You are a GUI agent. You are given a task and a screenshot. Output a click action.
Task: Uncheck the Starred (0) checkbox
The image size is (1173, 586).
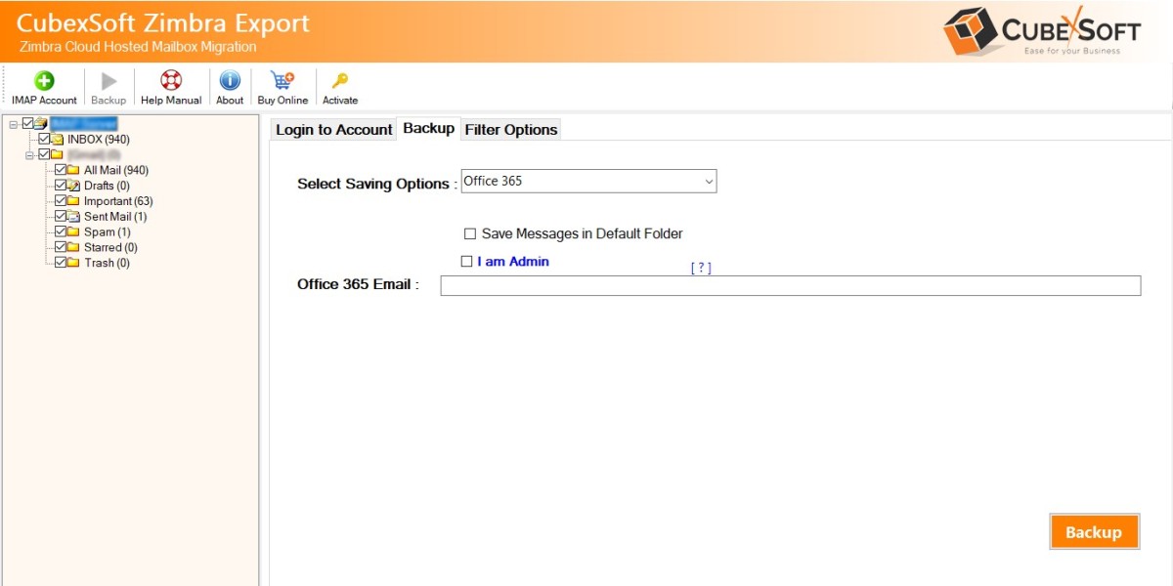click(x=60, y=247)
